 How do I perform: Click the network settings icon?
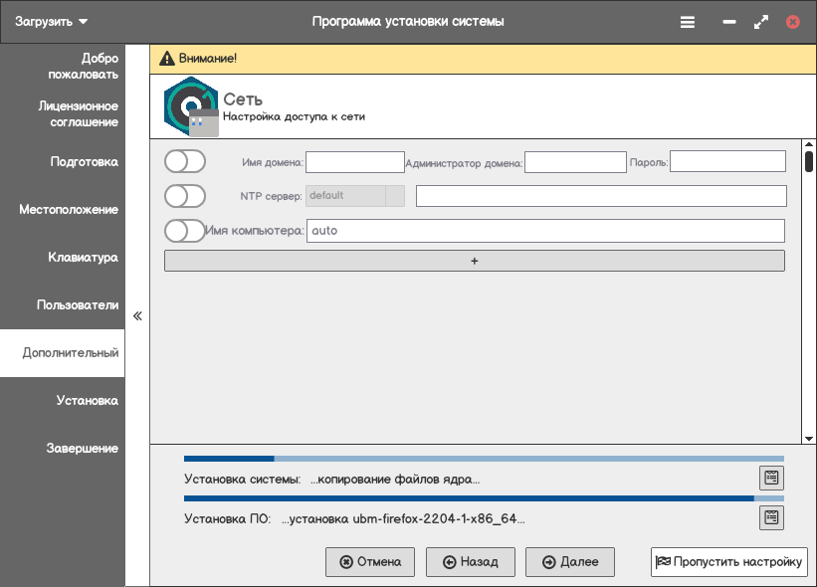click(191, 107)
